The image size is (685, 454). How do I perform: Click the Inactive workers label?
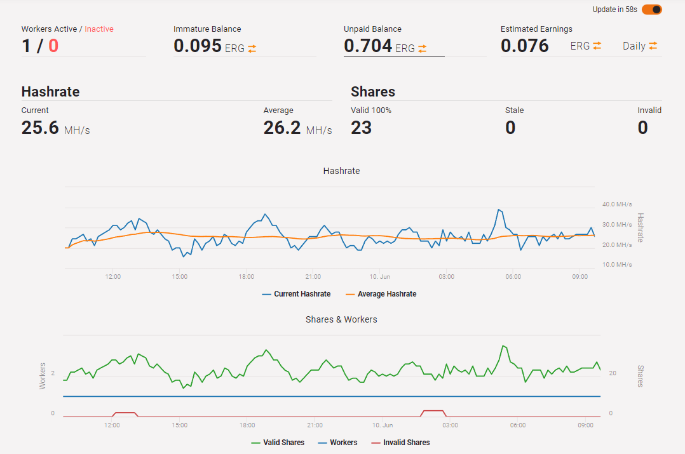point(99,29)
